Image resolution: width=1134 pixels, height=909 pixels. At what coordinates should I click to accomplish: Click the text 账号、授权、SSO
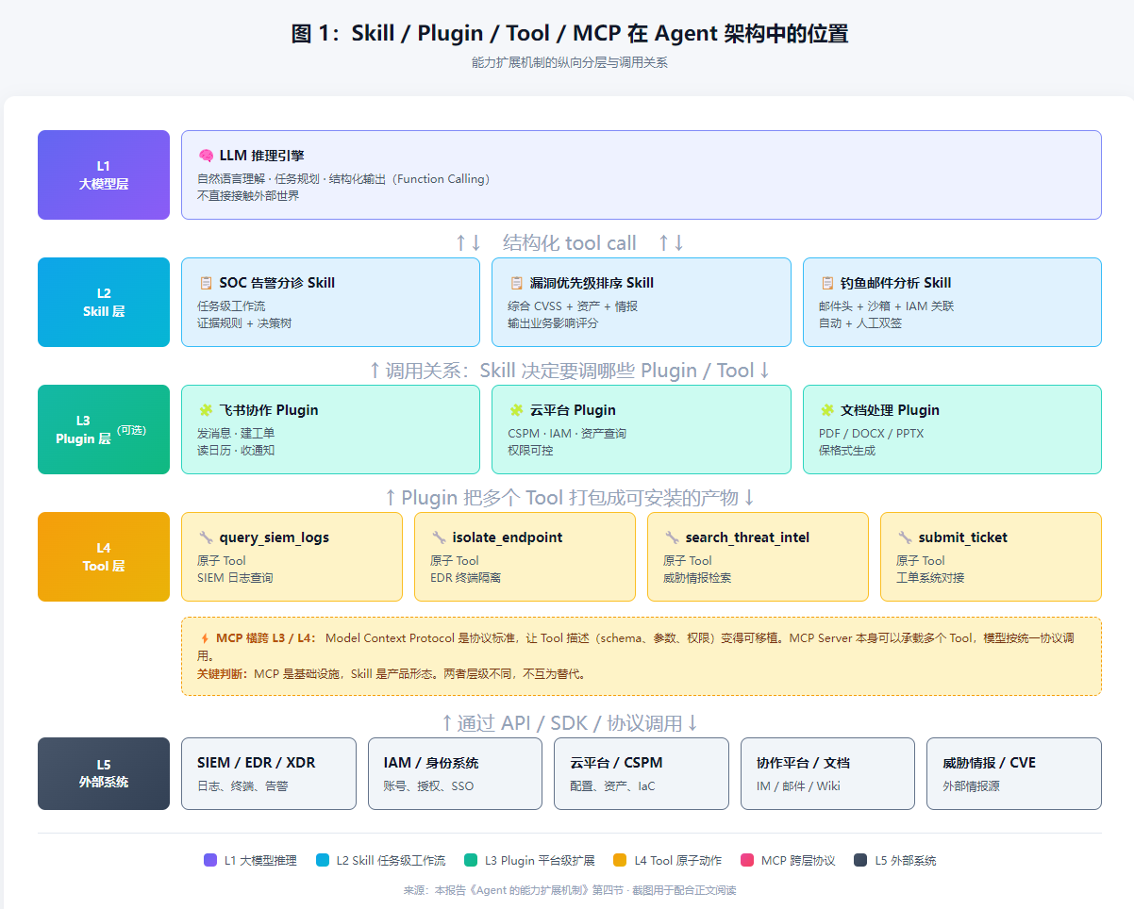click(428, 786)
